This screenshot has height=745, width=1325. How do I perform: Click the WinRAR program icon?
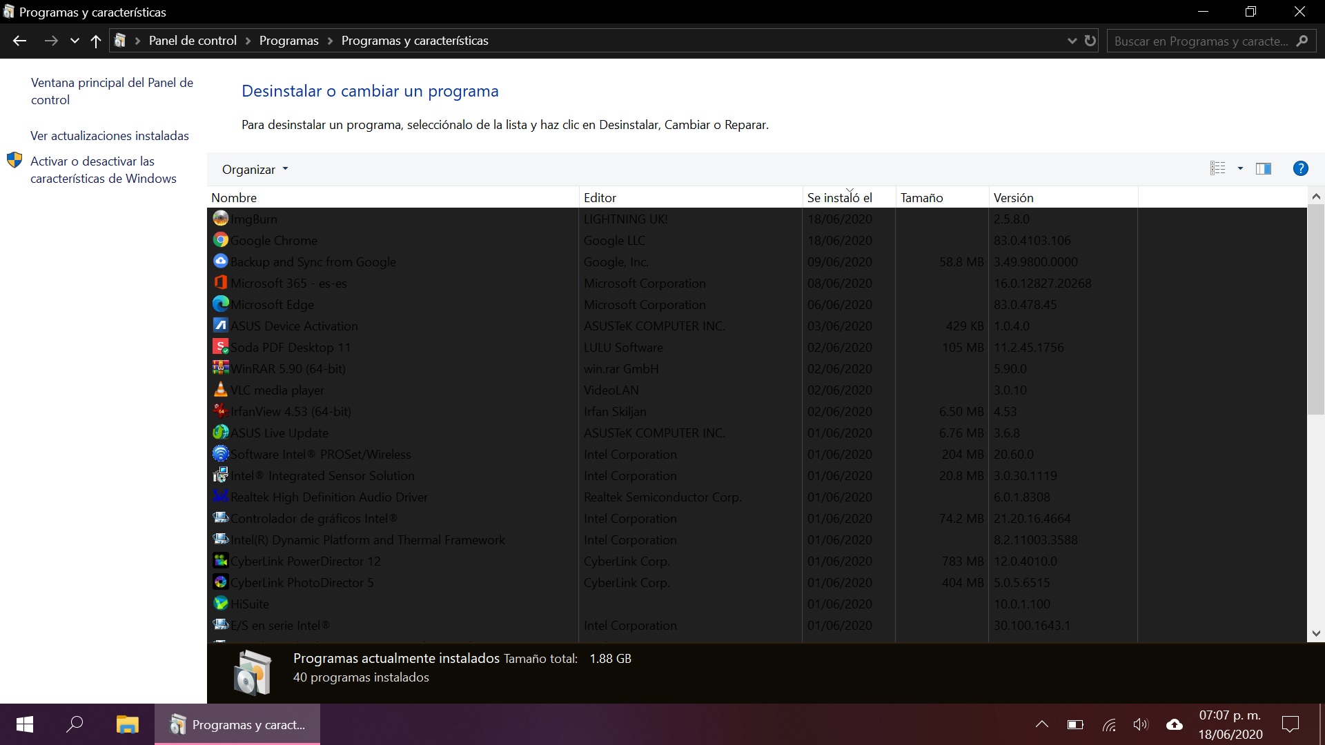coord(221,368)
